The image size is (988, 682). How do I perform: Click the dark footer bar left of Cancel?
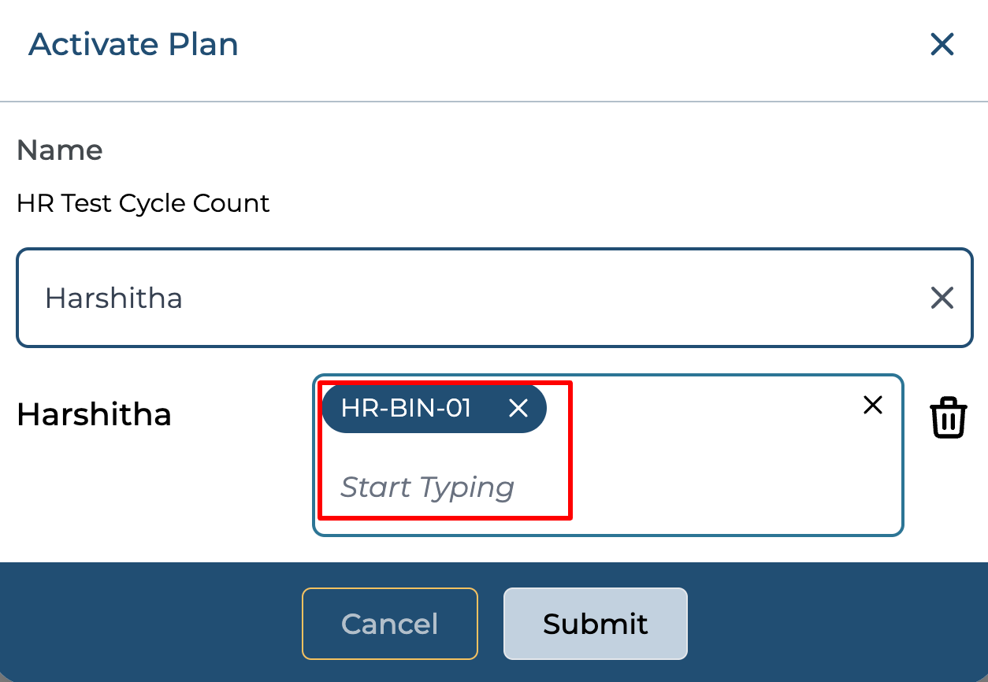tap(150, 624)
